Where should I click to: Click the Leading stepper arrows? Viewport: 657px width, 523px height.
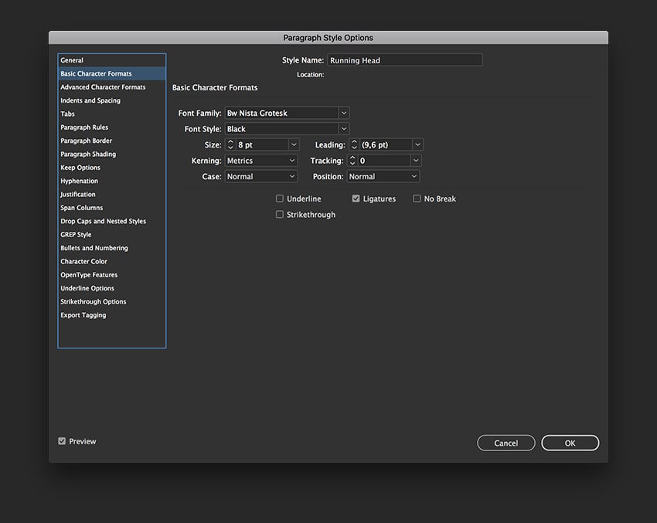tap(354, 144)
